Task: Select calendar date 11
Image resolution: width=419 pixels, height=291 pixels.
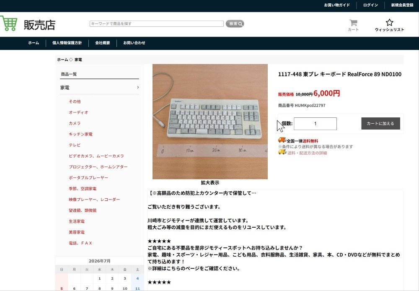Action: (x=137, y=288)
